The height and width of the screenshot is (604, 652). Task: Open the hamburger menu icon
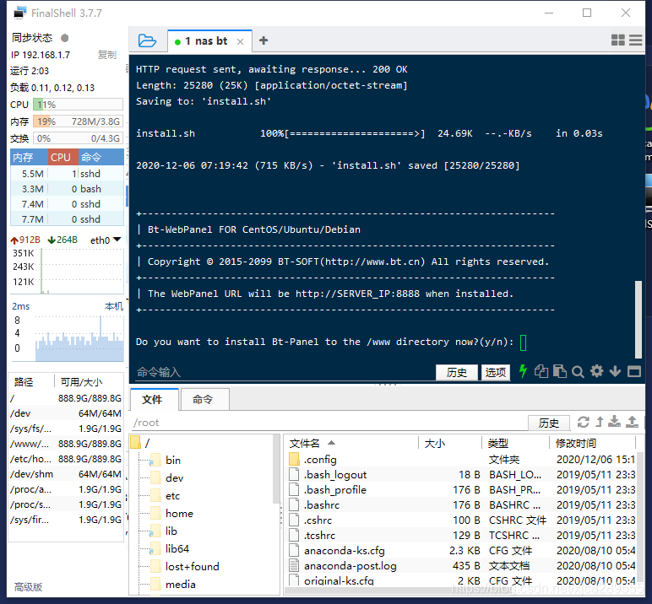coord(635,40)
